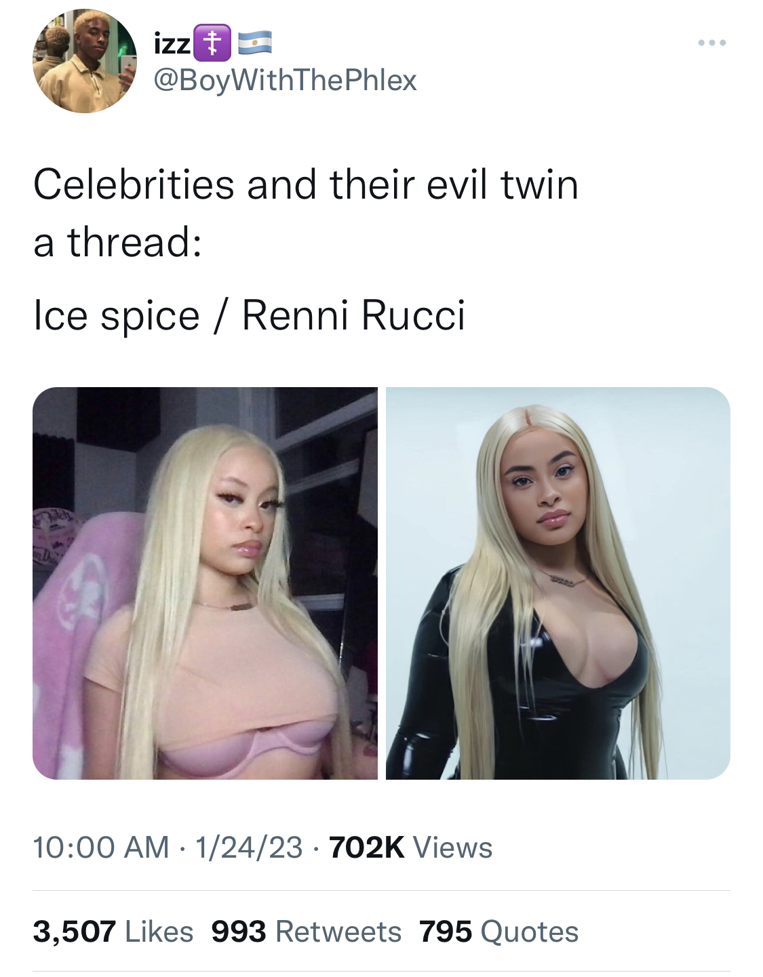Click the 1/24/23 date
The width and height of the screenshot is (763, 977).
pyautogui.click(x=249, y=848)
